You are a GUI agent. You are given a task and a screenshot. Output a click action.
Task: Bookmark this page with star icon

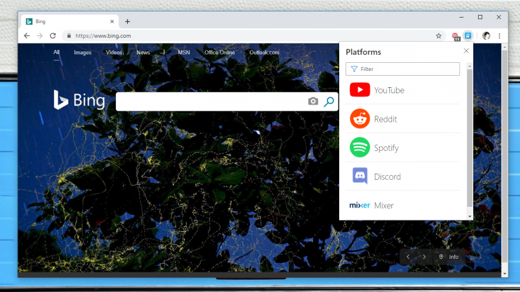point(439,36)
